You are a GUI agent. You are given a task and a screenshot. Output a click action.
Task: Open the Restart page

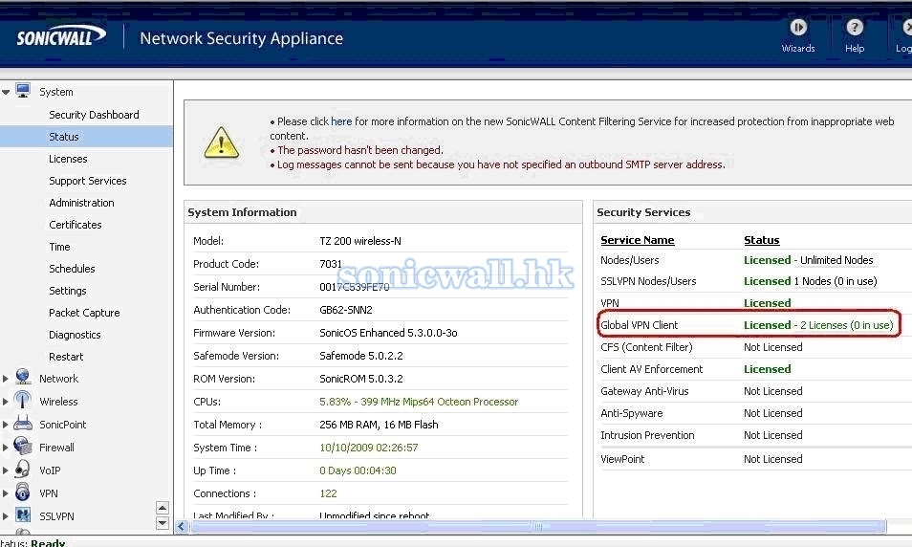point(66,357)
